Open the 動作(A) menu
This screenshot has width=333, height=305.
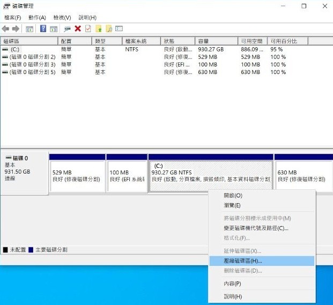pyautogui.click(x=37, y=18)
